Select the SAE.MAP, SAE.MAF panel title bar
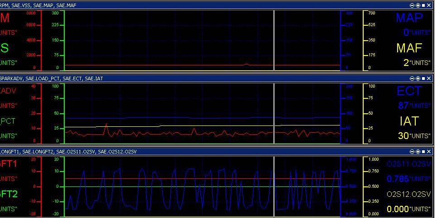The image size is (437, 218). tap(217, 5)
